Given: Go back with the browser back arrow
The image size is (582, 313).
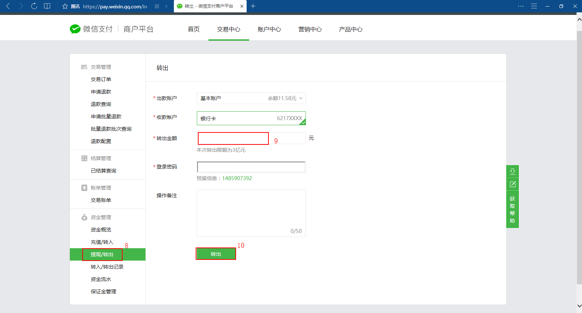Looking at the screenshot, I should [x=8, y=6].
